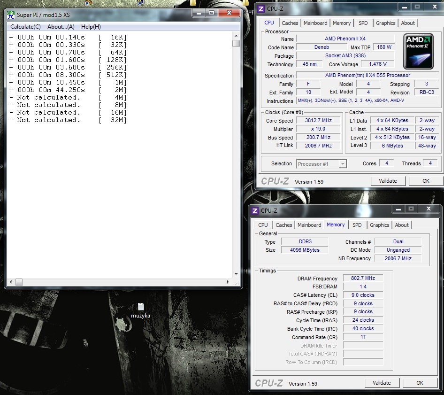This screenshot has height=395, width=444.
Task: Switch to CPU tab in lower CPU-Z window
Action: [x=263, y=225]
